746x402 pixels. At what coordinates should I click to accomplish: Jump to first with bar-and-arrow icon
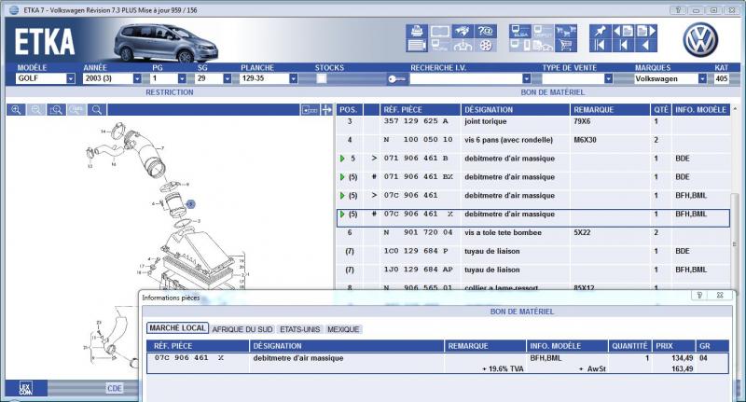click(x=600, y=46)
